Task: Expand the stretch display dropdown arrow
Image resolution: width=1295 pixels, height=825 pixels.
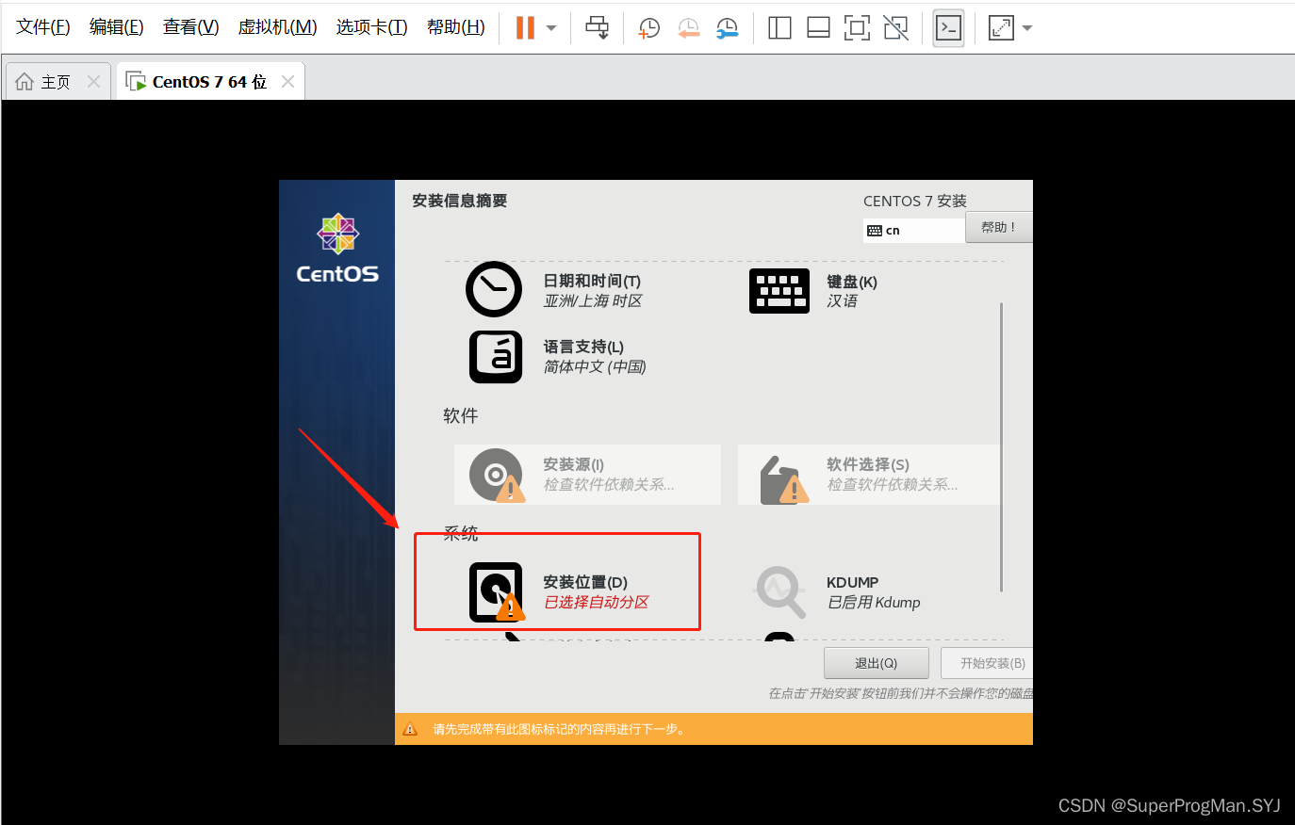Action: (x=1027, y=28)
